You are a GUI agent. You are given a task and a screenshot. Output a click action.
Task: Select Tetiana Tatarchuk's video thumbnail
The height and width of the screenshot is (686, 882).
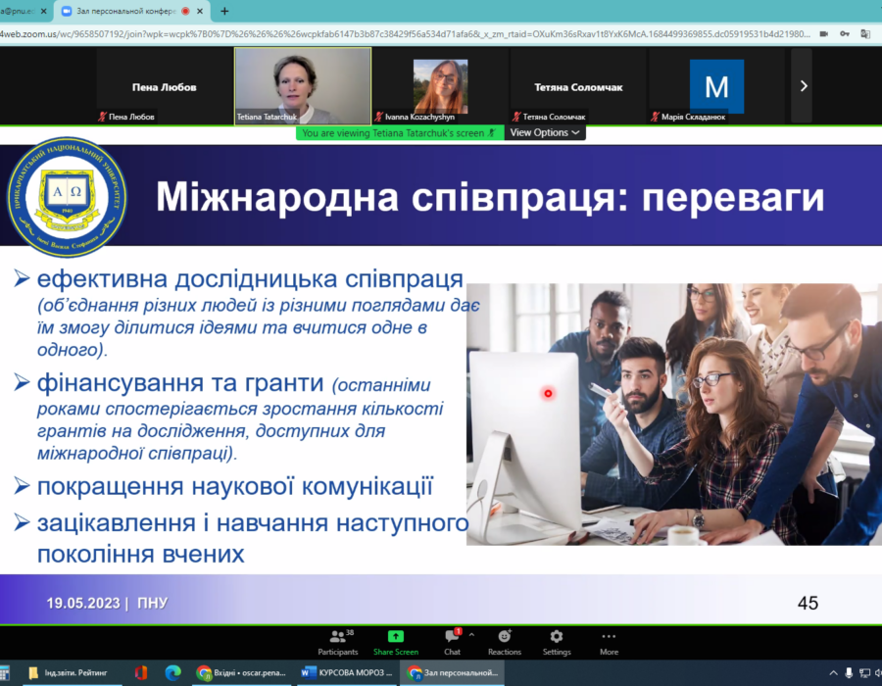[x=303, y=86]
